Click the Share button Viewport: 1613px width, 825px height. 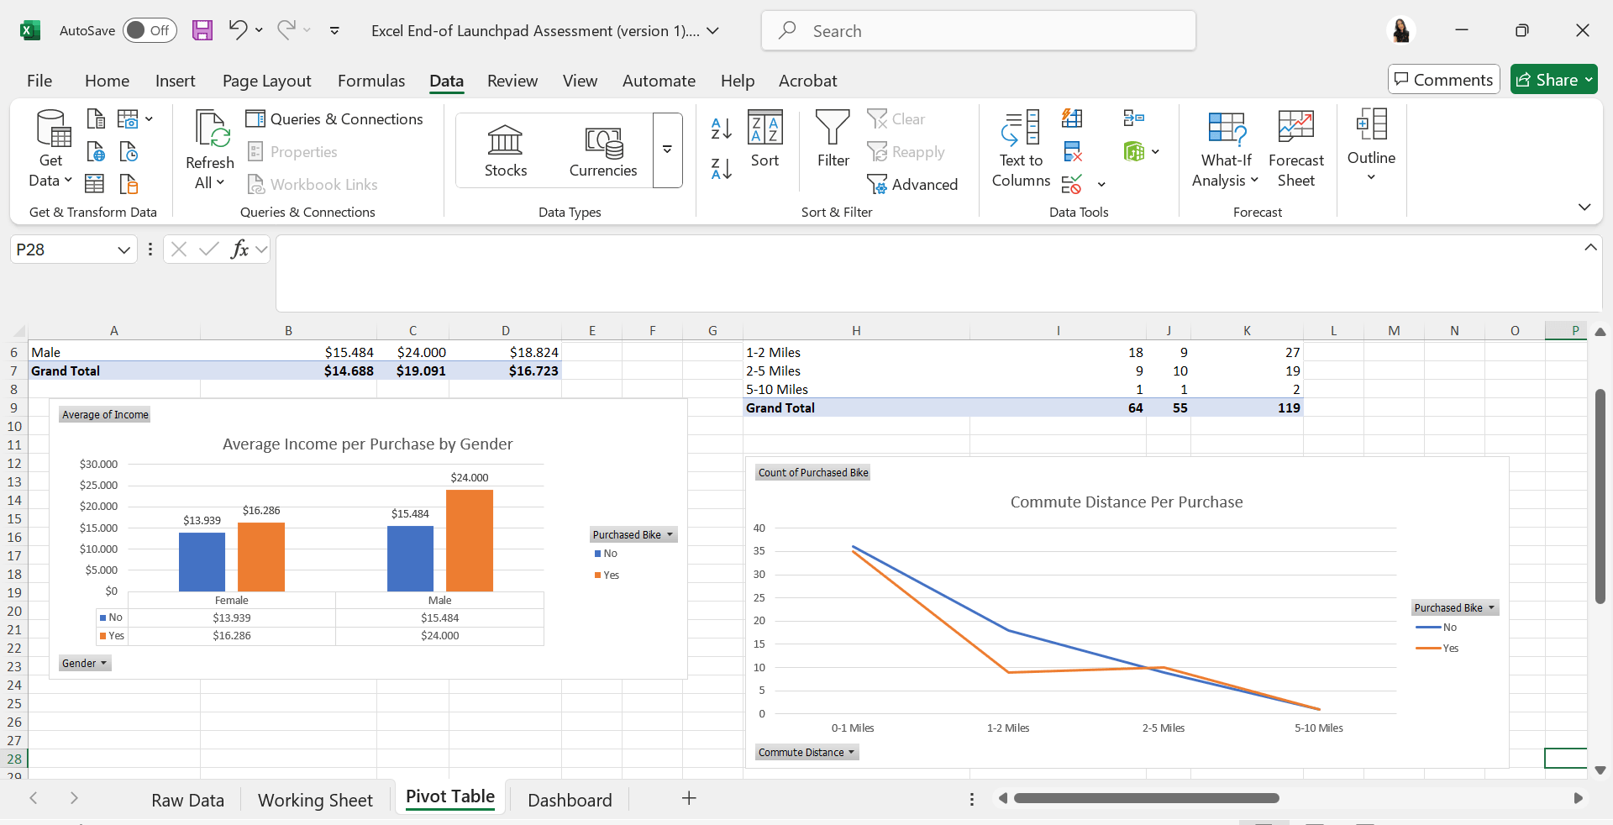(x=1553, y=80)
